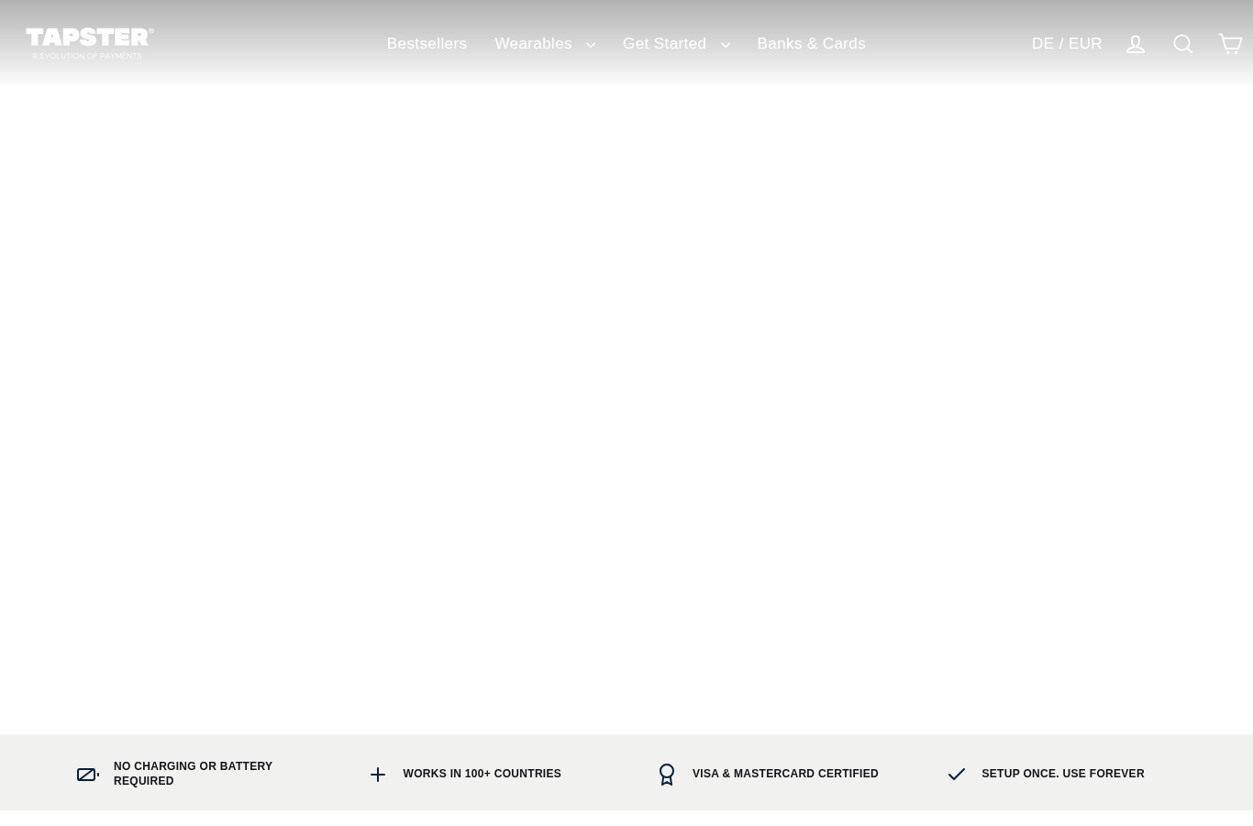The image size is (1253, 826).
Task: Open the shopping cart icon
Action: (1230, 43)
